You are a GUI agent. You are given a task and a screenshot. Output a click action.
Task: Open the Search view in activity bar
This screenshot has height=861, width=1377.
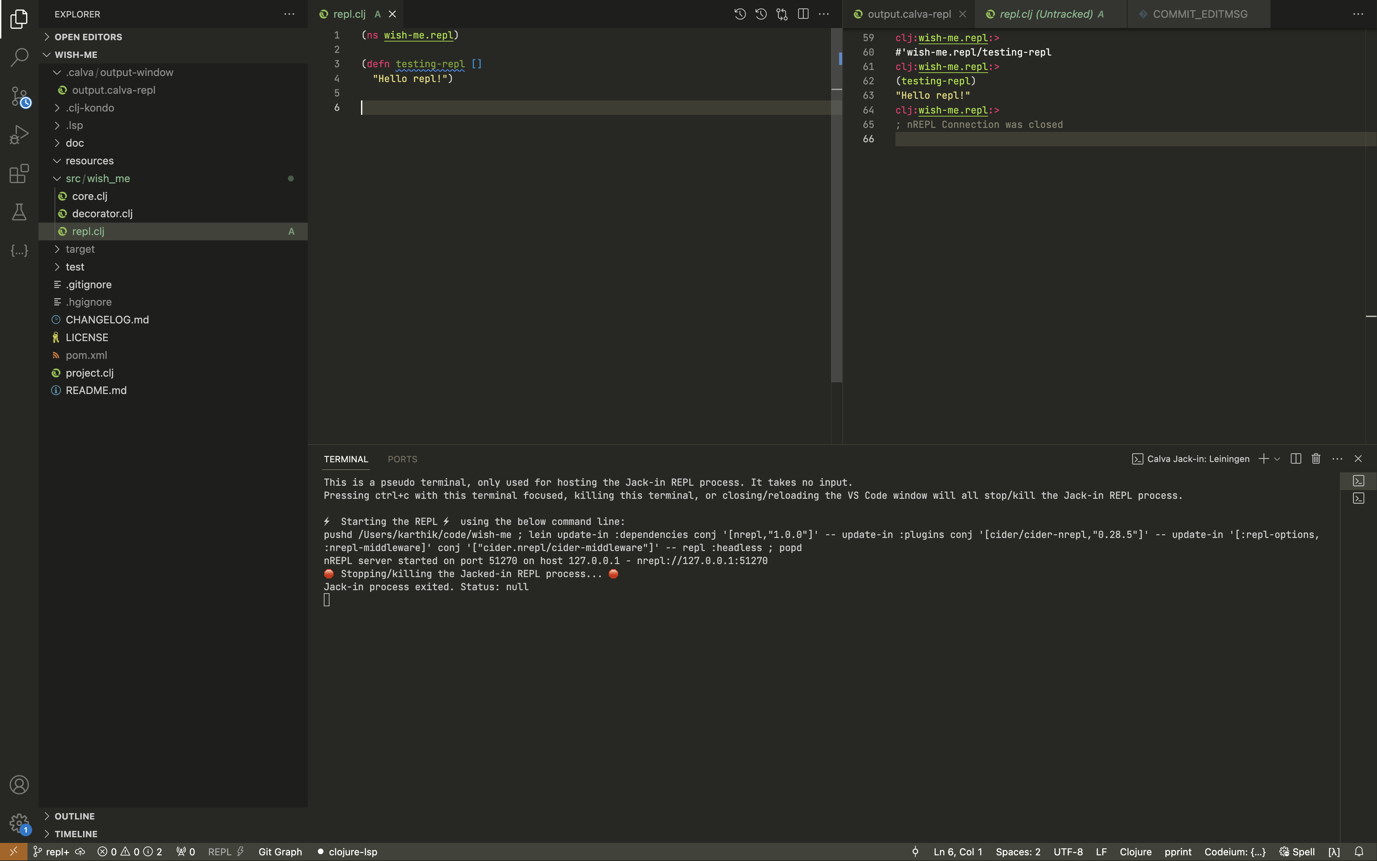coord(19,57)
